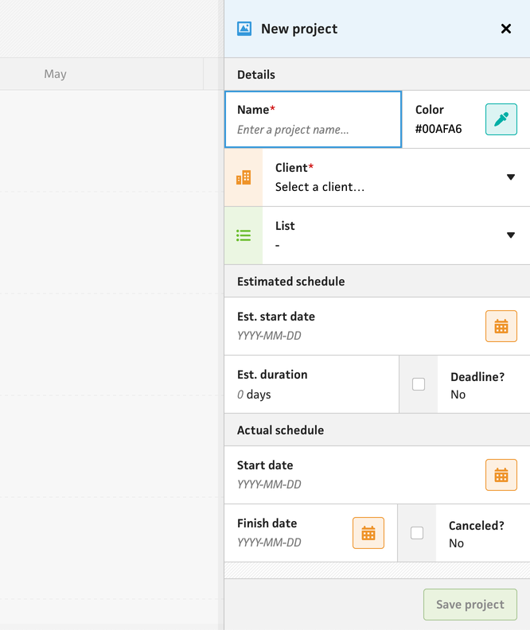The width and height of the screenshot is (530, 630).
Task: Close the New project panel
Action: click(x=506, y=29)
